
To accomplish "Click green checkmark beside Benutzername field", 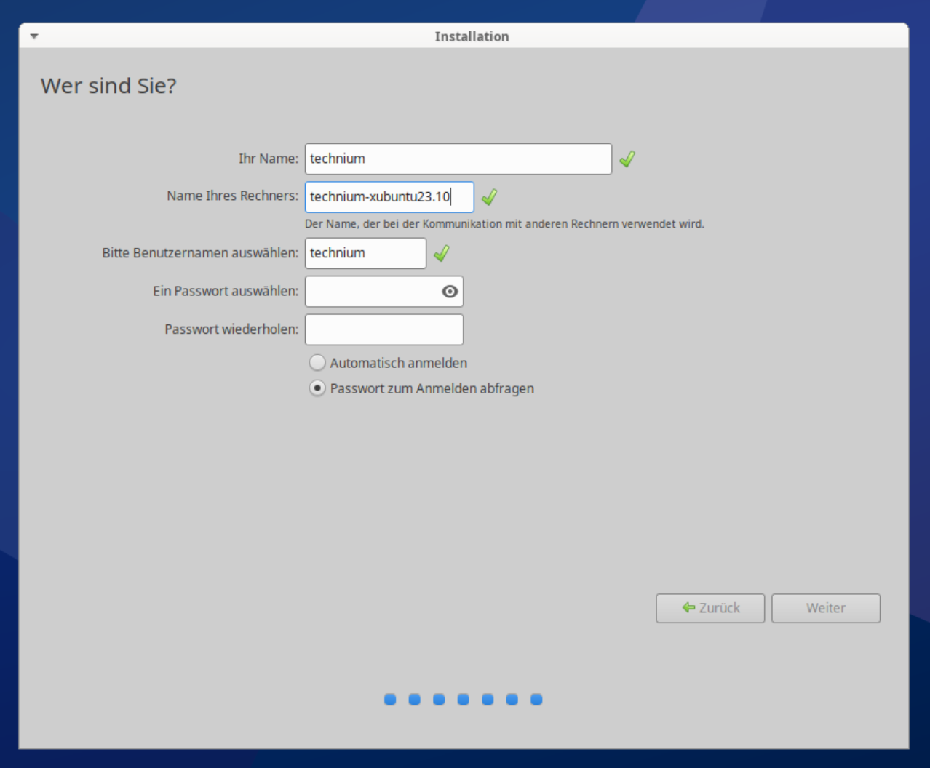I will click(x=442, y=253).
